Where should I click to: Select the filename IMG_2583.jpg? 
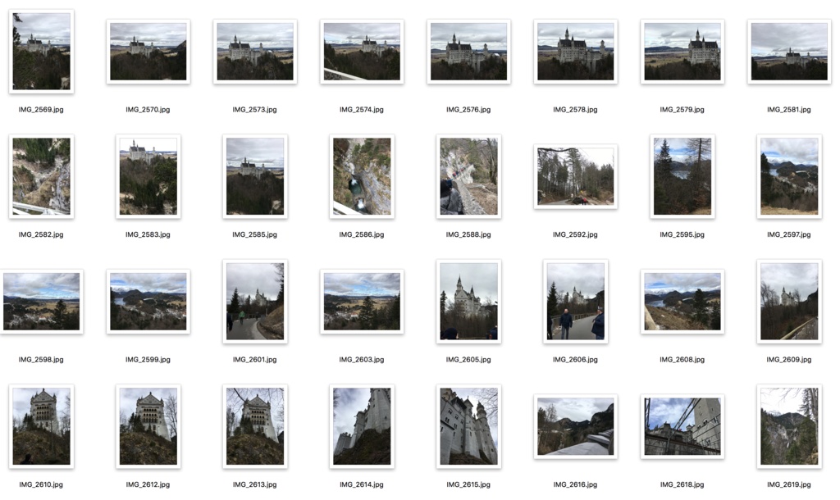point(148,234)
